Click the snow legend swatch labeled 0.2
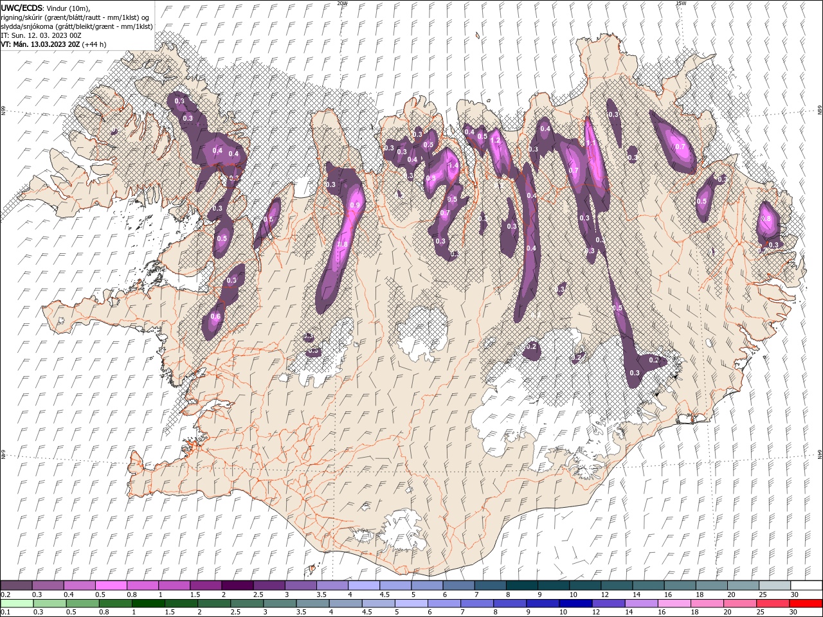Screen dimensions: 823x617 pyautogui.click(x=16, y=586)
